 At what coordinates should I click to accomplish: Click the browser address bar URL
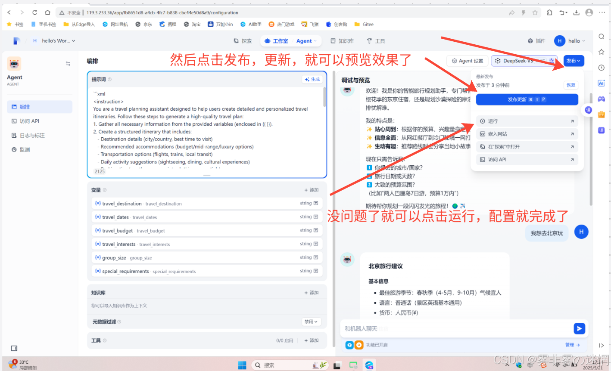(x=162, y=12)
